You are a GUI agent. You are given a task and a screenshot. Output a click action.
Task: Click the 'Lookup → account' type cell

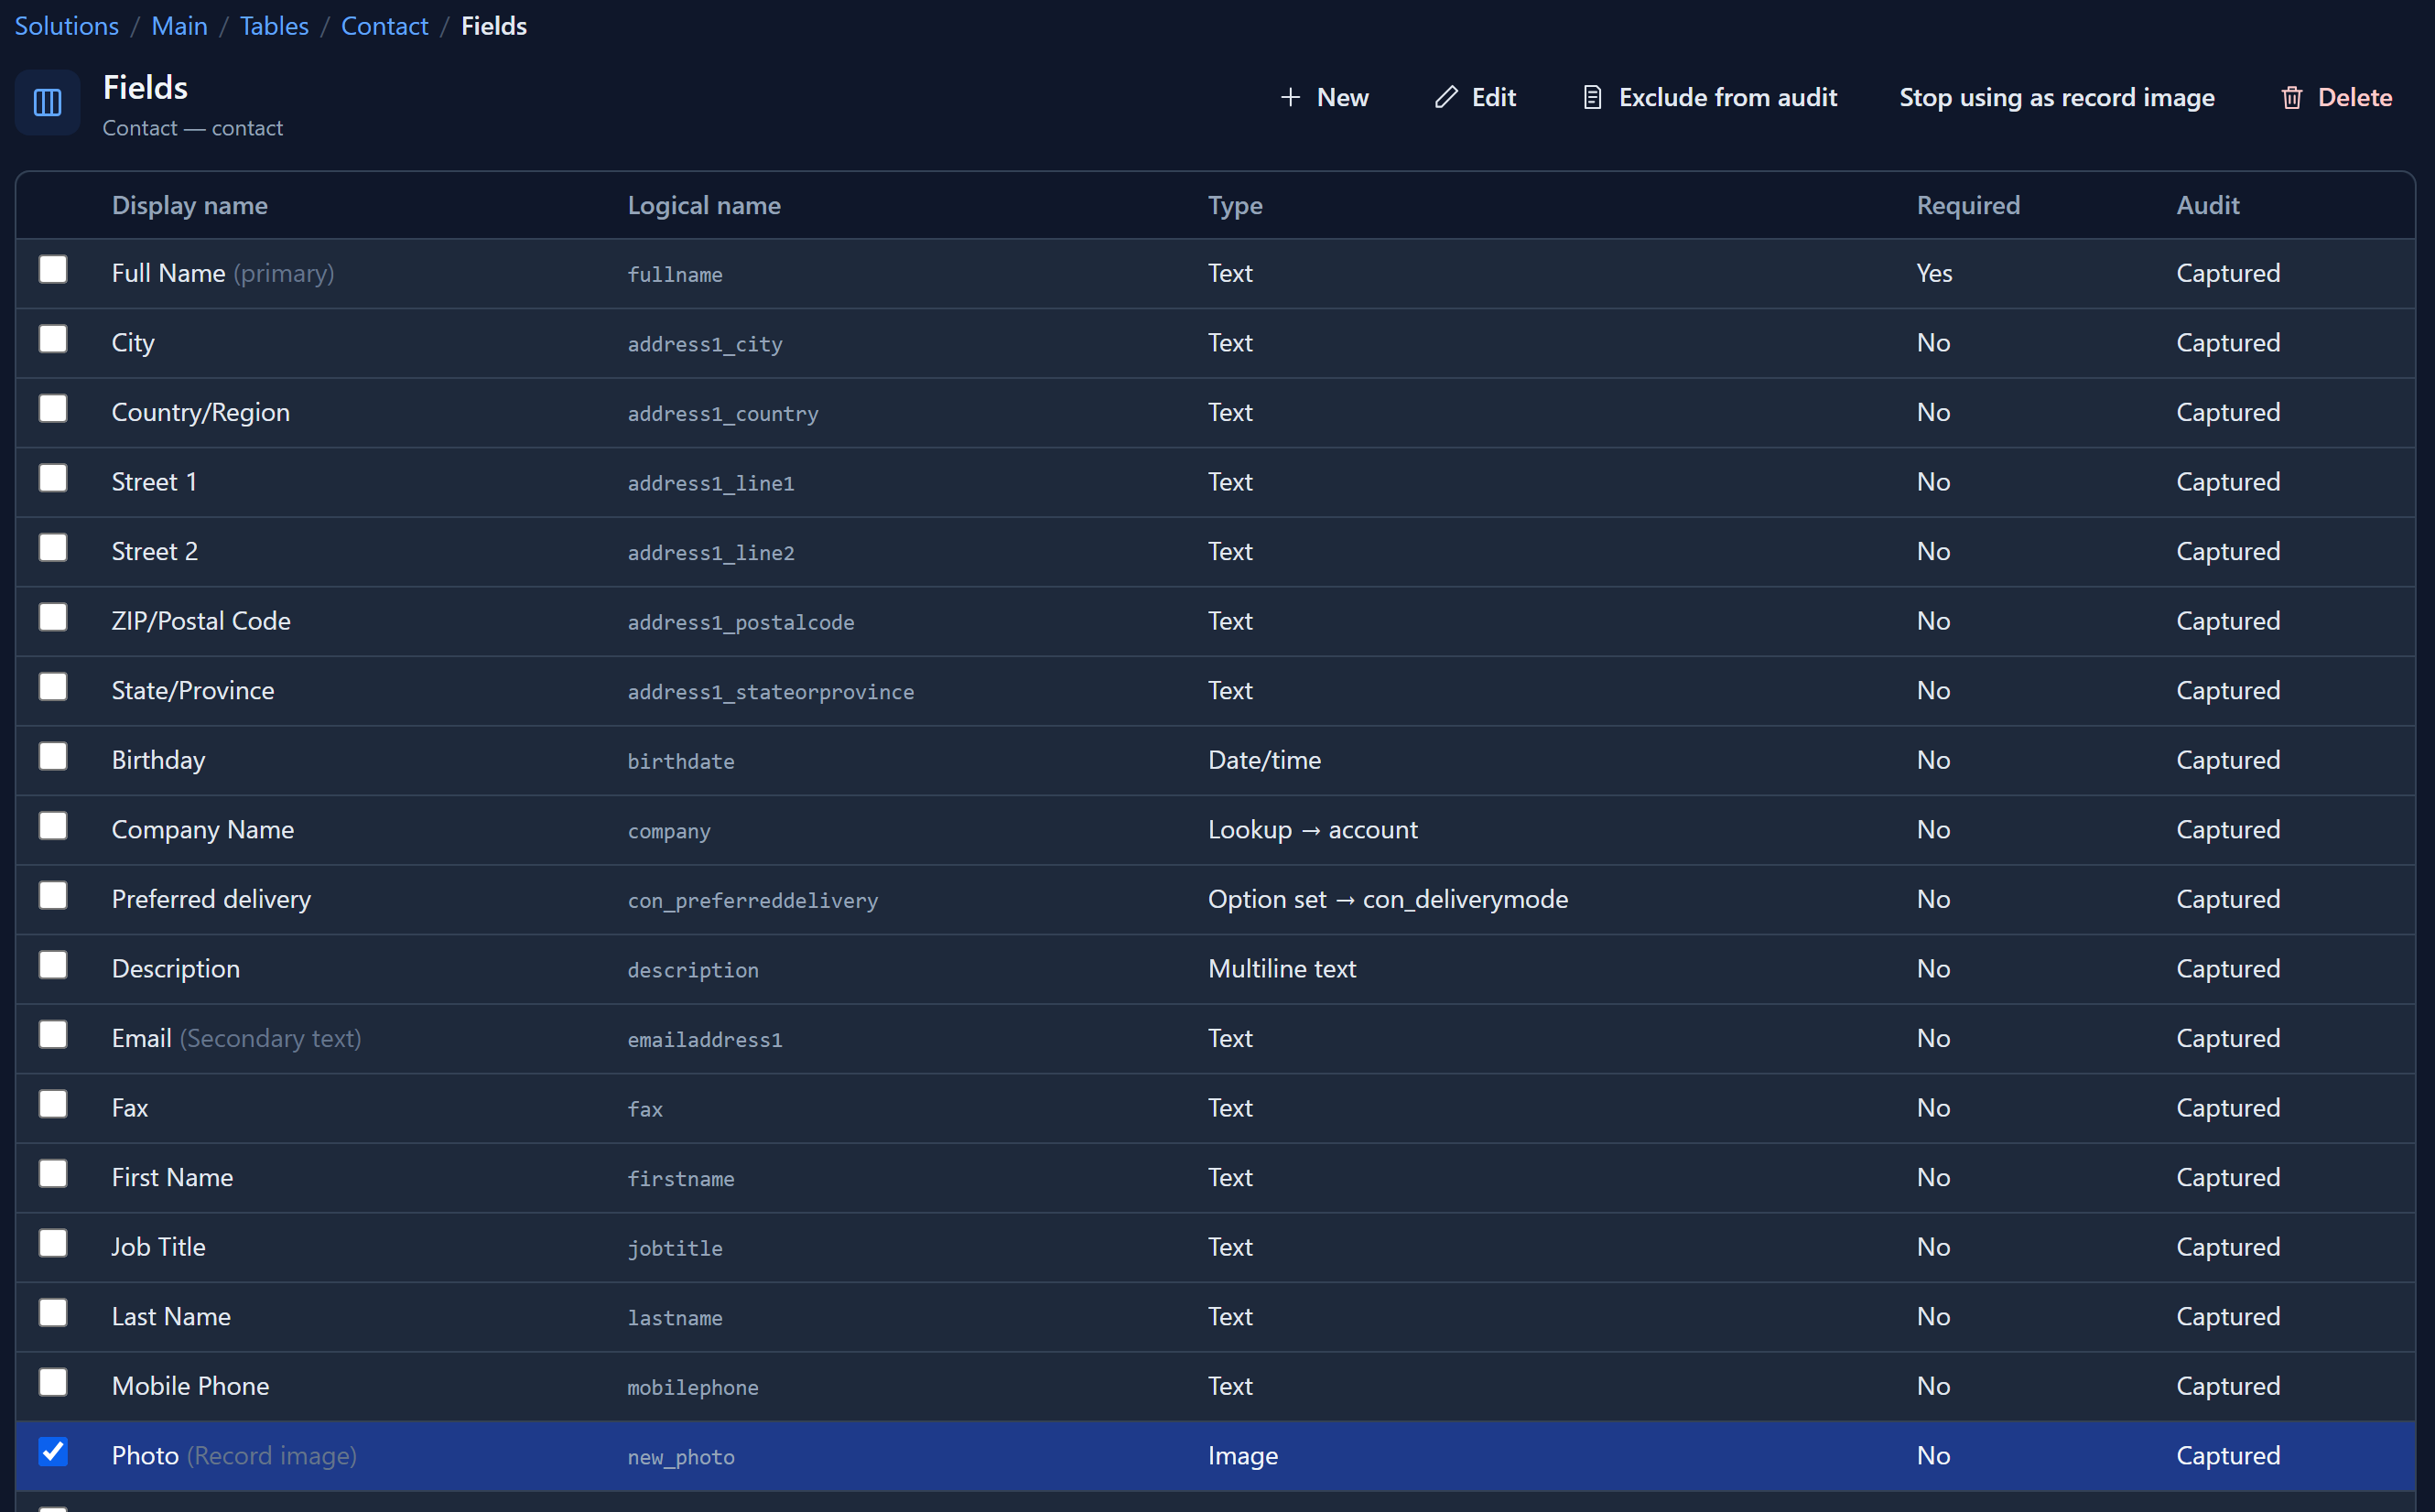coord(1312,830)
